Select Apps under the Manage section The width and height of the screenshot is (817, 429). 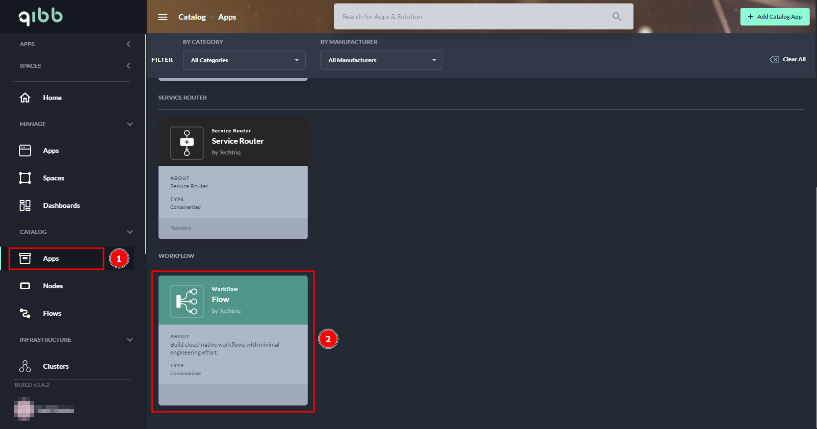coord(51,151)
